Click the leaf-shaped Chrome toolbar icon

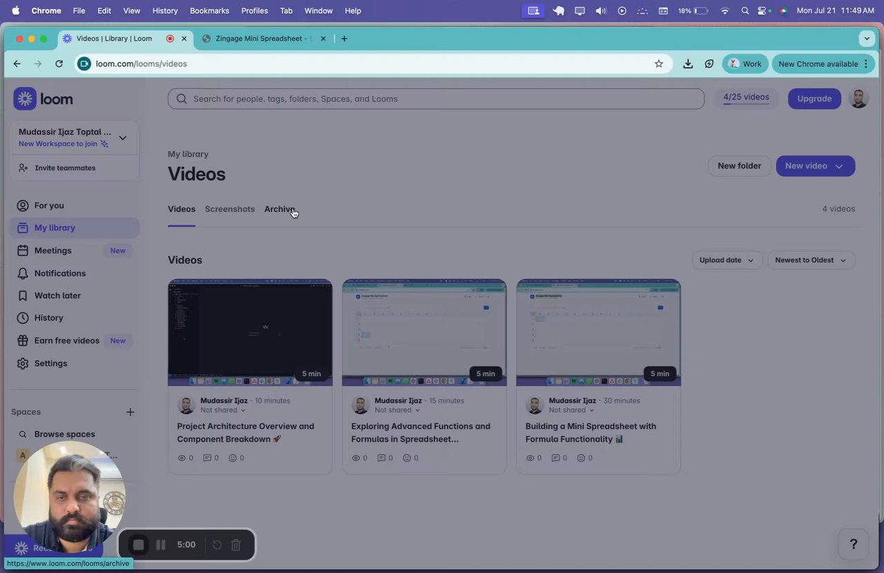click(x=709, y=64)
